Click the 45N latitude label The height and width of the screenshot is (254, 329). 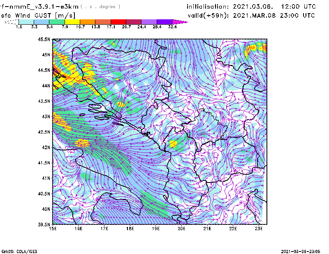tap(46, 55)
